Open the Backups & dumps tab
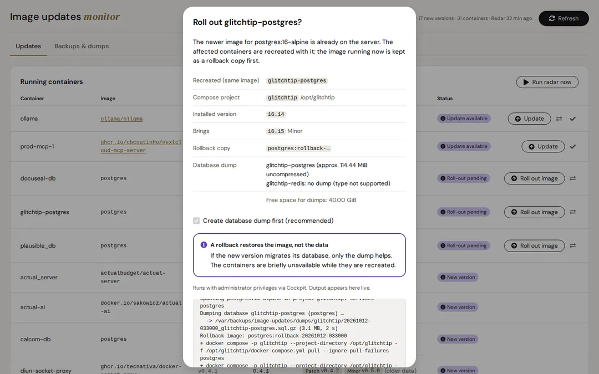The width and height of the screenshot is (599, 374). (82, 46)
